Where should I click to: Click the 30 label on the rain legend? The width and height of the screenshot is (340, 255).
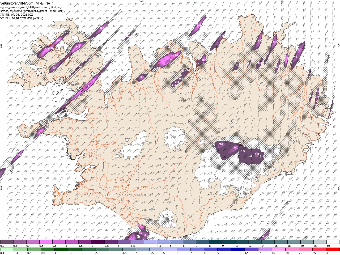click(328, 253)
